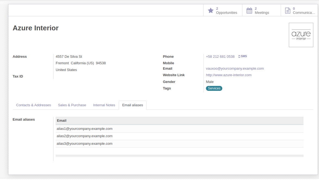Click the Gender field label
This screenshot has height=180, width=319.
coord(169,82)
